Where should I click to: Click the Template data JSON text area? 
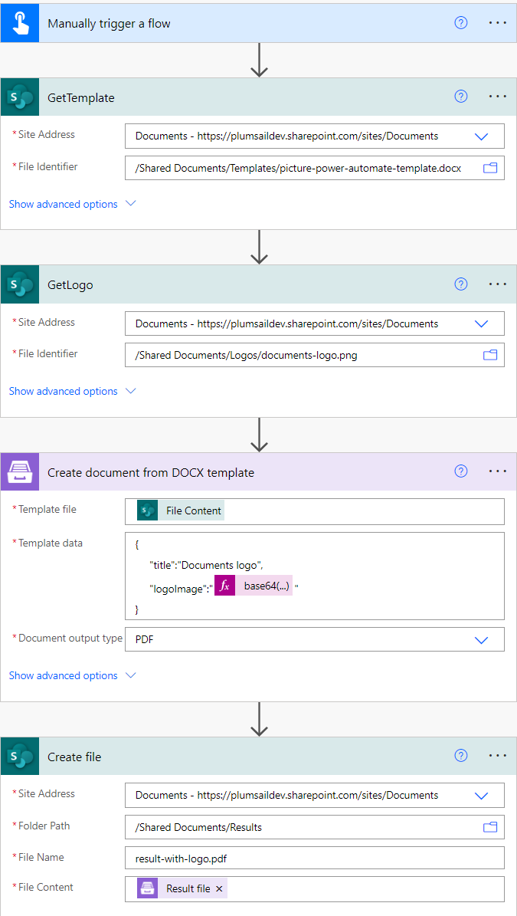315,576
